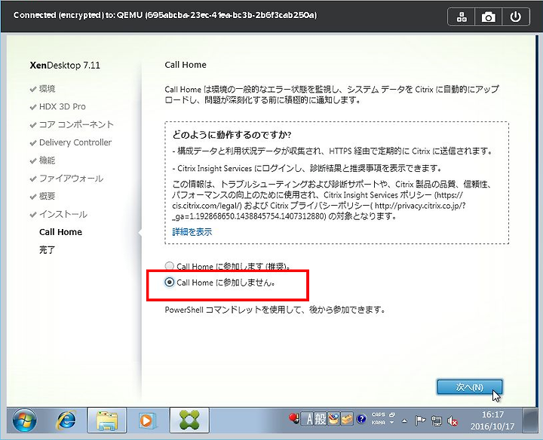Open the language bar options arrow

(391, 423)
